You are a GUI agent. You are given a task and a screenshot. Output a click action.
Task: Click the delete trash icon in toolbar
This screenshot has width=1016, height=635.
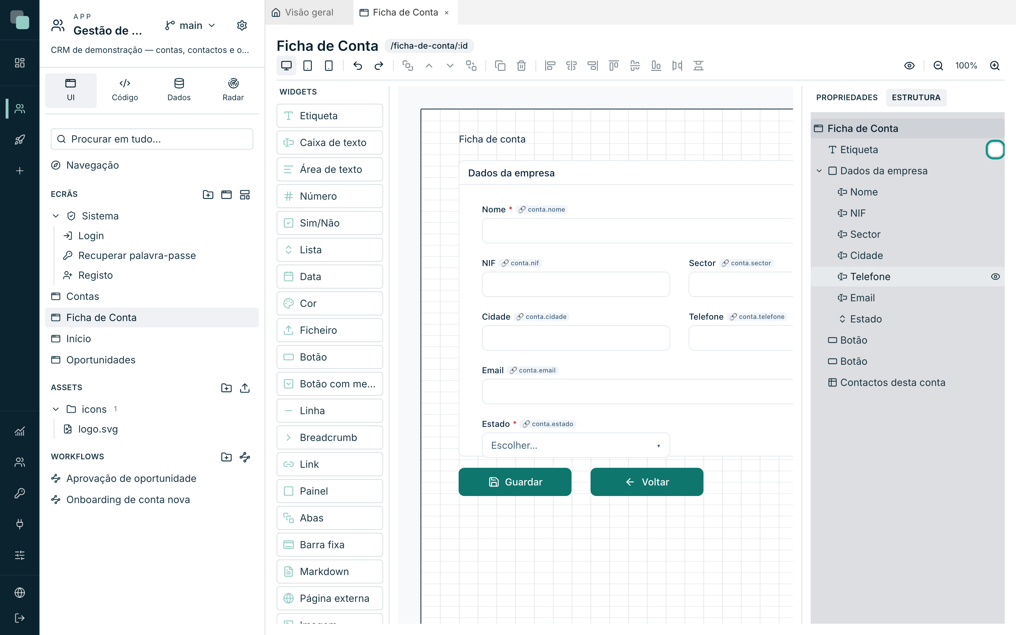tap(521, 66)
